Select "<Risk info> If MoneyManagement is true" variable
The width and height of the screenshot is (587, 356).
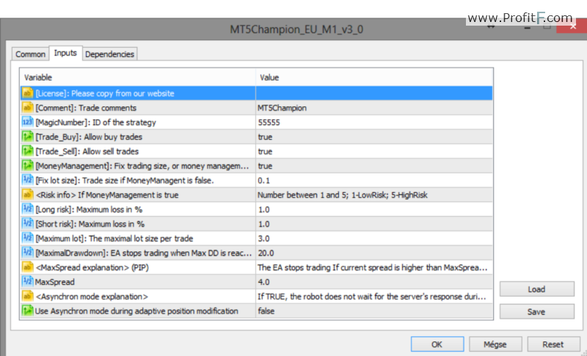click(107, 195)
